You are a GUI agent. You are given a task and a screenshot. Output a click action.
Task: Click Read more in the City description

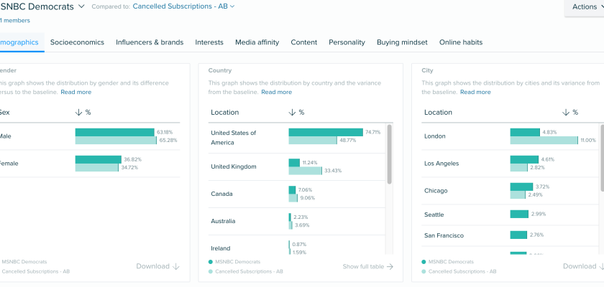[475, 92]
